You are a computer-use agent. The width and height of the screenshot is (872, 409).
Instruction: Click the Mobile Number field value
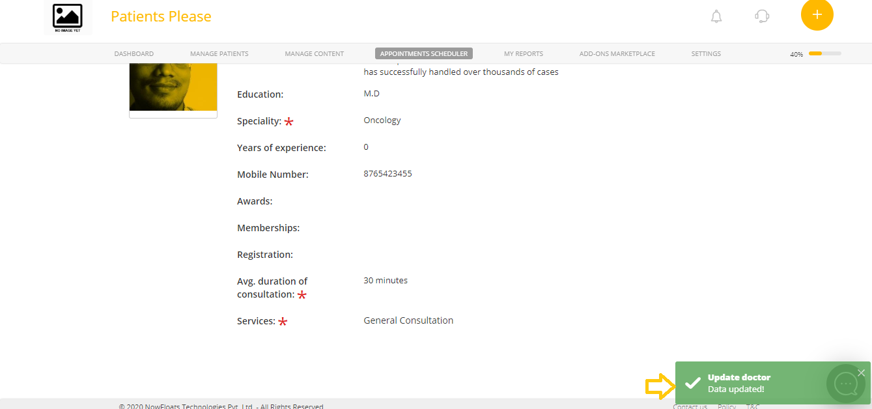click(387, 173)
